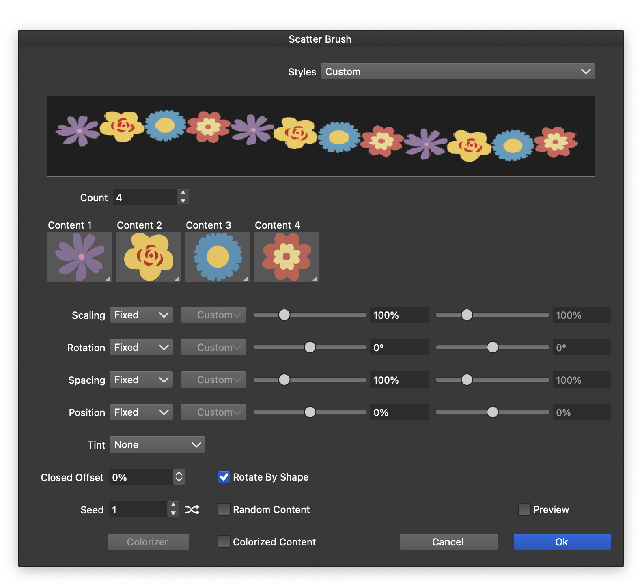
Task: Click the shuffle seed randomize icon
Action: (x=192, y=510)
